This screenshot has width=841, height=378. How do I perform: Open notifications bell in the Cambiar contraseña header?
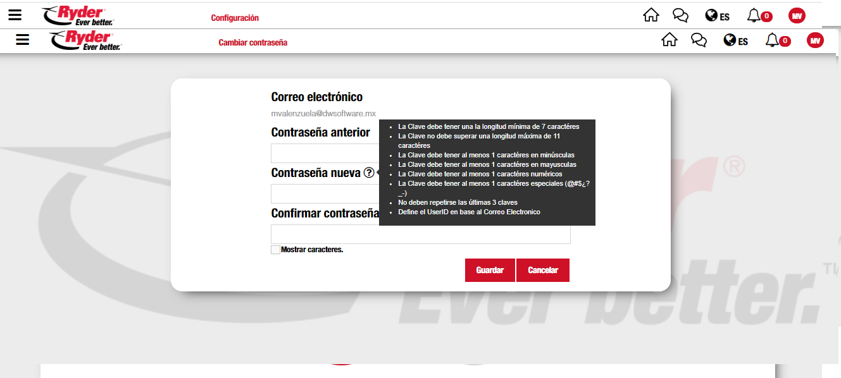773,40
